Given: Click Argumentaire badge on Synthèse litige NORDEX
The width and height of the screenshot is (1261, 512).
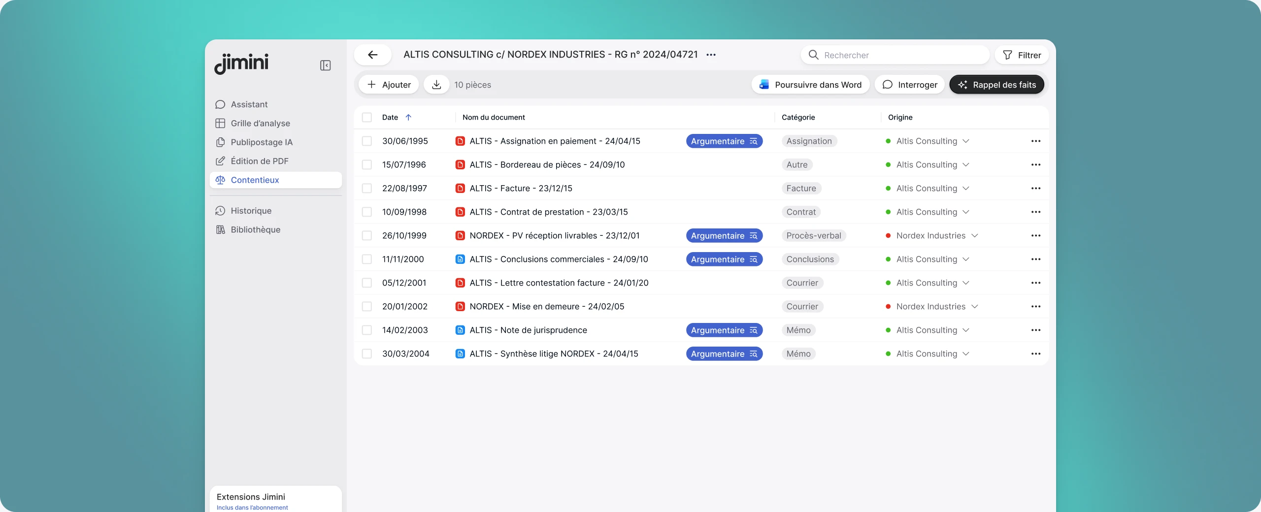Looking at the screenshot, I should [x=724, y=354].
